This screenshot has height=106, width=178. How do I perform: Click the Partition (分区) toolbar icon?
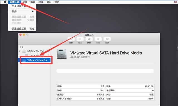click(x=80, y=39)
